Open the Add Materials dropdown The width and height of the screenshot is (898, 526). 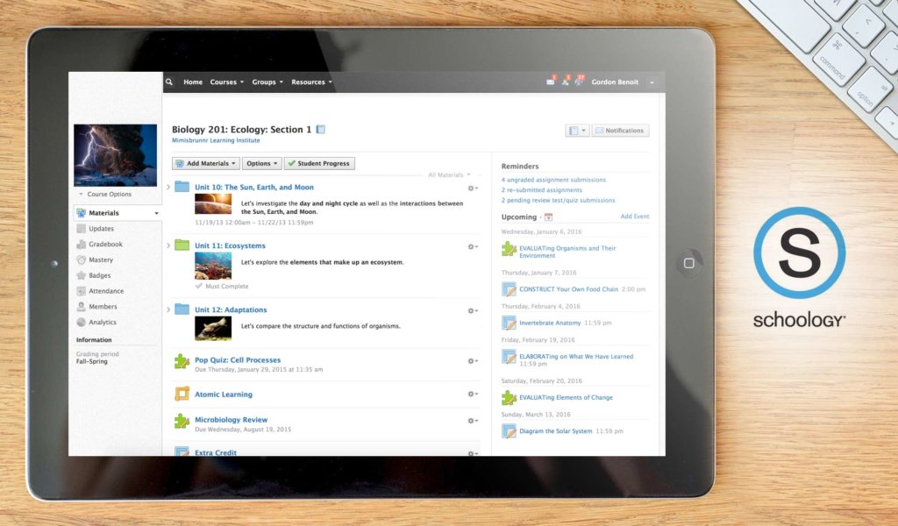(x=205, y=163)
